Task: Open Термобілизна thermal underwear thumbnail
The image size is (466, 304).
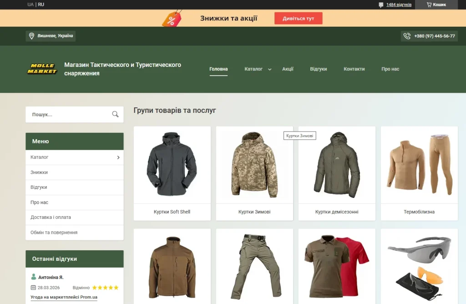Action: pyautogui.click(x=419, y=164)
